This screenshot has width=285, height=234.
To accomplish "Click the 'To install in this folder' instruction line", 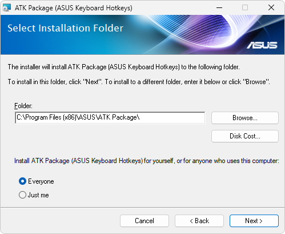I will [x=139, y=82].
